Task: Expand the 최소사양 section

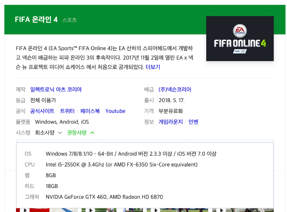Action: [45, 133]
